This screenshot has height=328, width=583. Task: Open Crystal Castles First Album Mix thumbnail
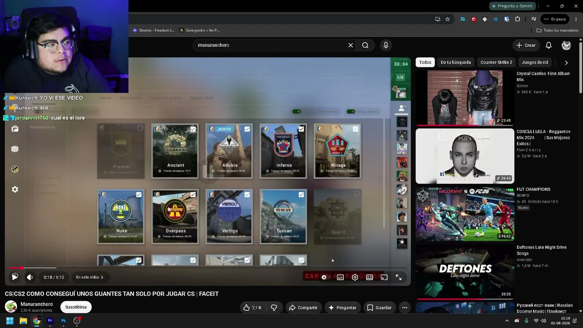click(465, 98)
